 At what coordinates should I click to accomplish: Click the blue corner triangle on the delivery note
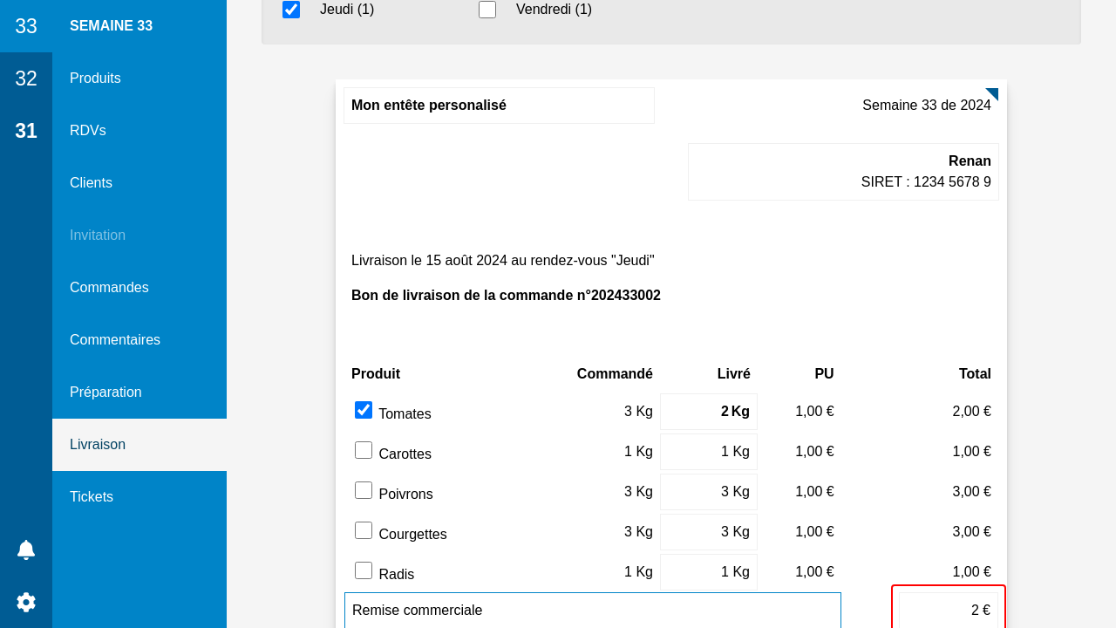[992, 93]
